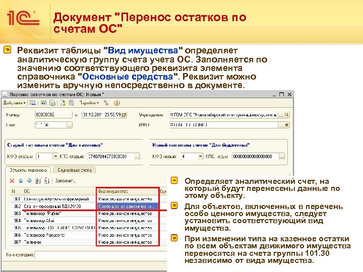The height and width of the screenshot is (272, 363).
Task: Sort the table ascending with the sort icon
Action: click(38, 181)
